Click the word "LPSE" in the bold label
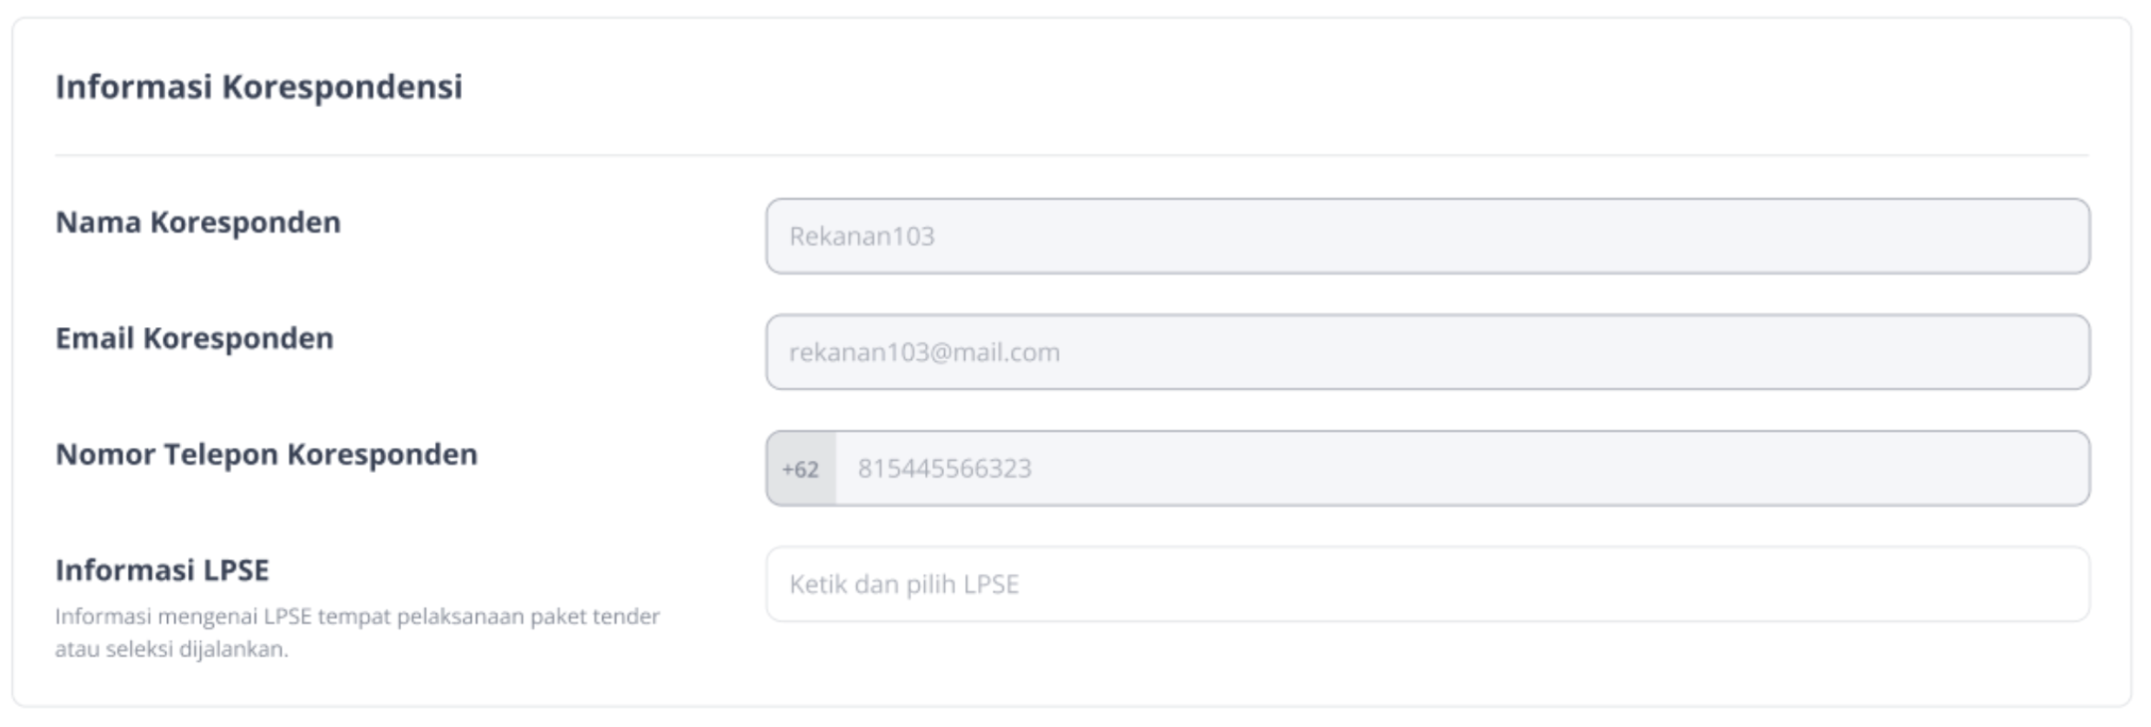The height and width of the screenshot is (727, 2151). pyautogui.click(x=236, y=570)
